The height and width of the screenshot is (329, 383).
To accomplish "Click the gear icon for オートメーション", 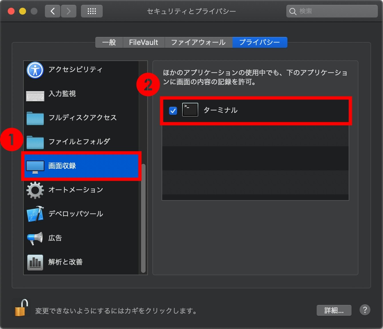I will (x=35, y=190).
